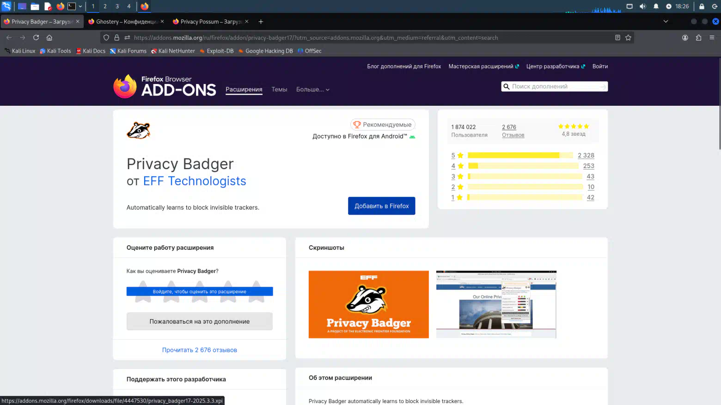This screenshot has width=721, height=405.
Task: Go back with the back arrow
Action: pos(9,38)
